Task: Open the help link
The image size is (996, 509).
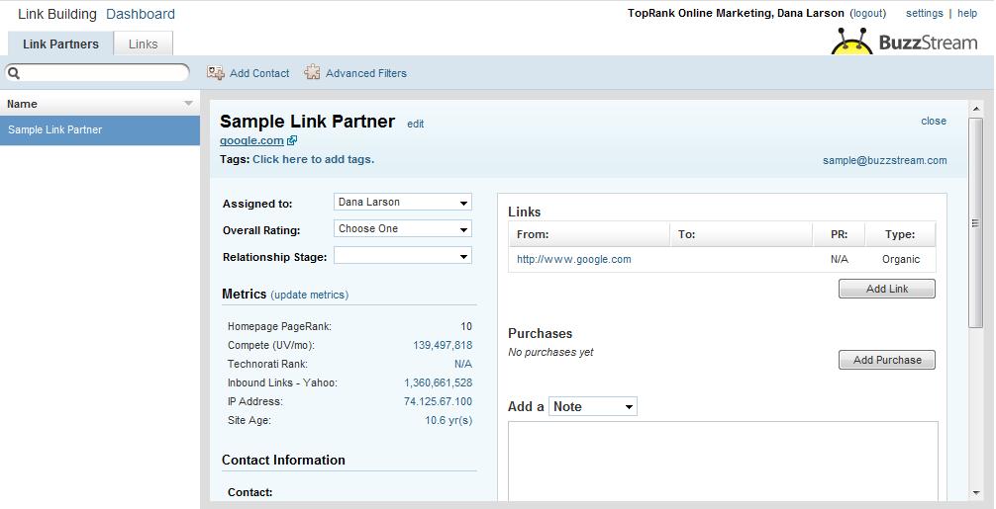Action: 967,13
